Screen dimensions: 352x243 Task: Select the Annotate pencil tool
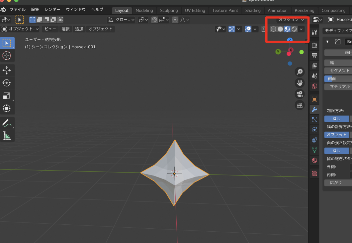click(x=7, y=123)
